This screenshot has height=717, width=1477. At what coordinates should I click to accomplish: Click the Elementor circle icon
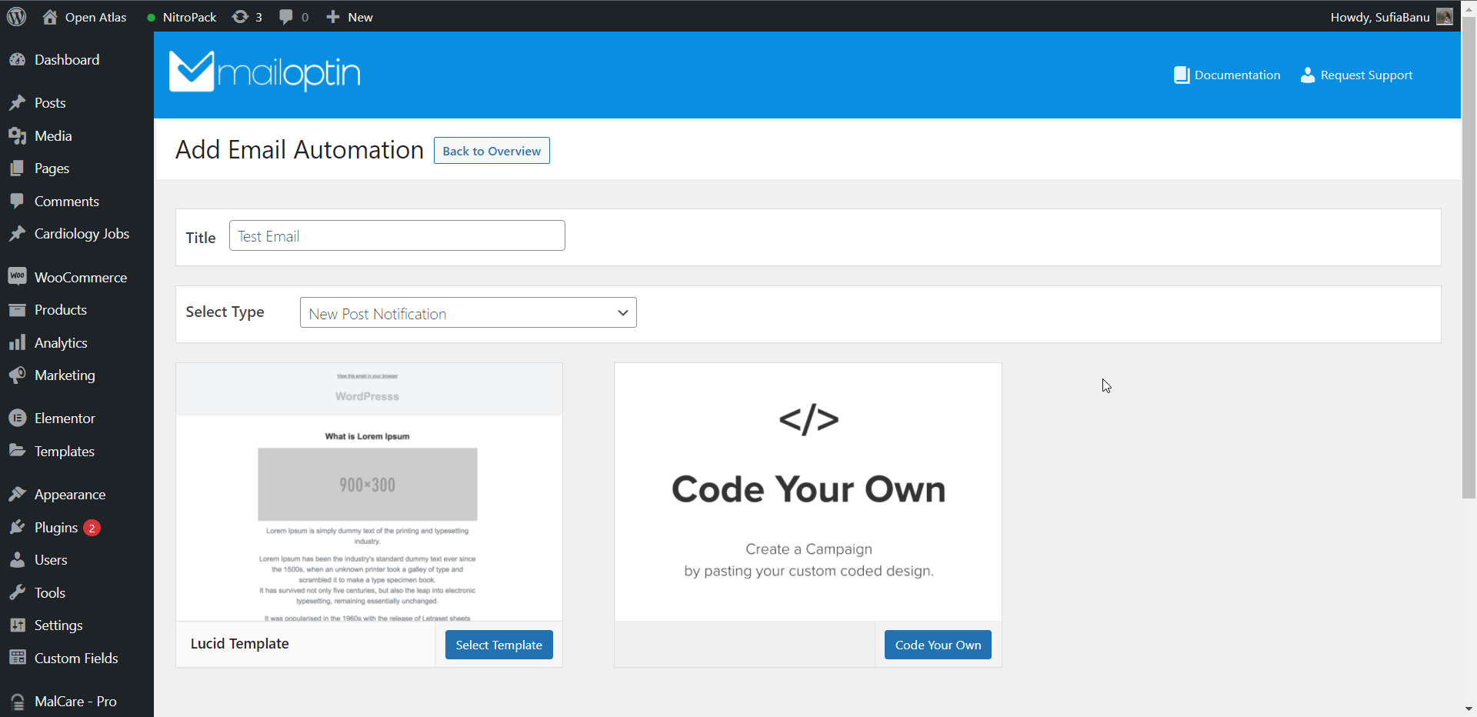tap(17, 419)
